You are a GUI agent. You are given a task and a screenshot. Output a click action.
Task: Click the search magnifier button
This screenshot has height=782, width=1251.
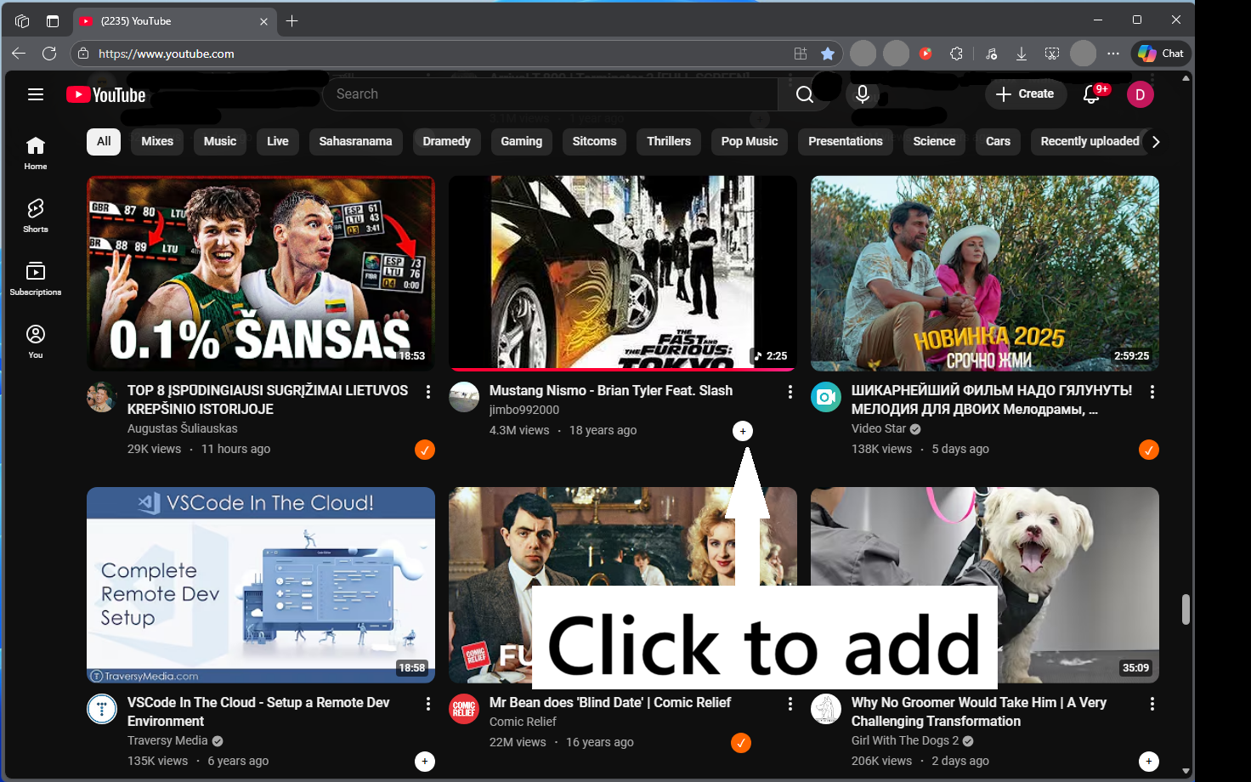(x=804, y=94)
